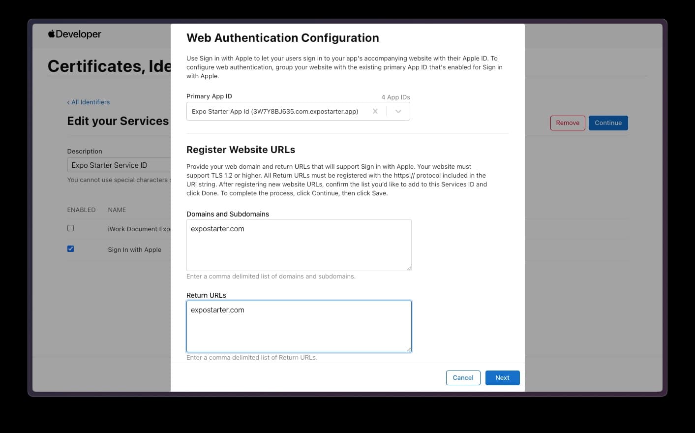Click the 'ENABLED' column header
The image size is (695, 433).
pos(81,210)
